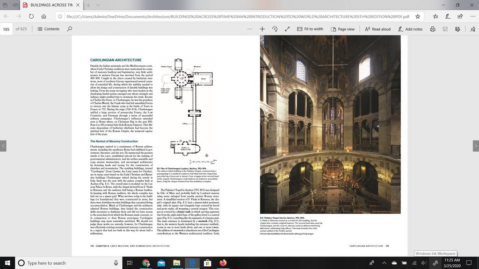Set these tabs aside

15,5
